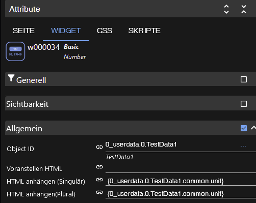Collapse all attribute groups icon
Viewport: 256px width, 203px height.
coord(244,9)
